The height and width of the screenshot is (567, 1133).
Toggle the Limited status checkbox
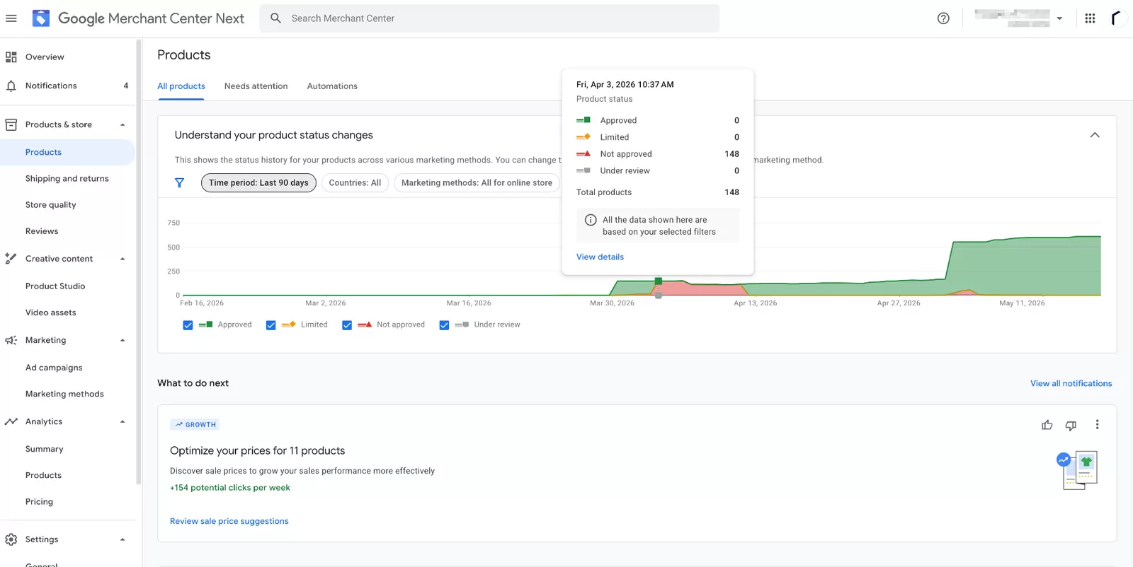click(271, 325)
